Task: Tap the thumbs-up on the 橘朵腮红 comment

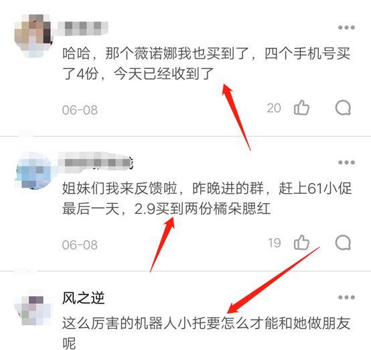Action: (x=301, y=243)
